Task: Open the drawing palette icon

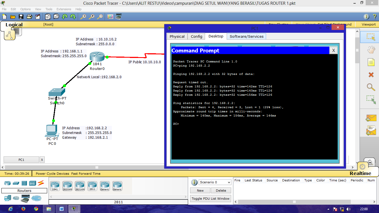Action: coord(110,17)
